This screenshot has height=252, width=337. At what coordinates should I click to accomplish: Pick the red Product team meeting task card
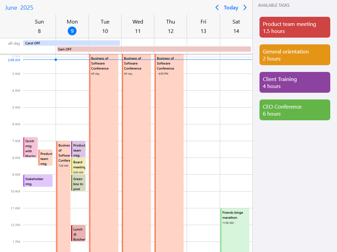click(x=295, y=27)
